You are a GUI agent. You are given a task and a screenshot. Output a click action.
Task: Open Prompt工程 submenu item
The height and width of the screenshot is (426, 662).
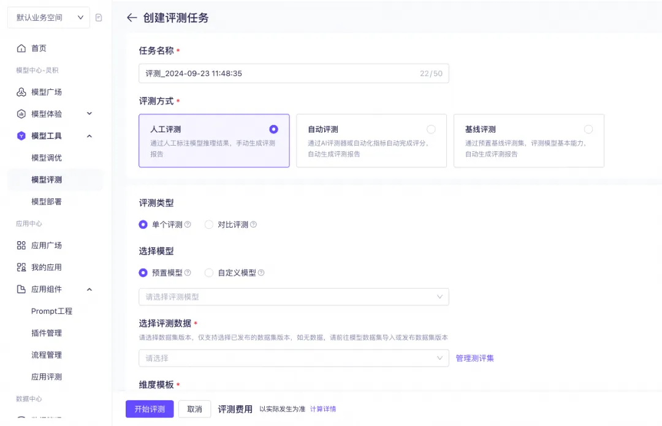click(51, 312)
